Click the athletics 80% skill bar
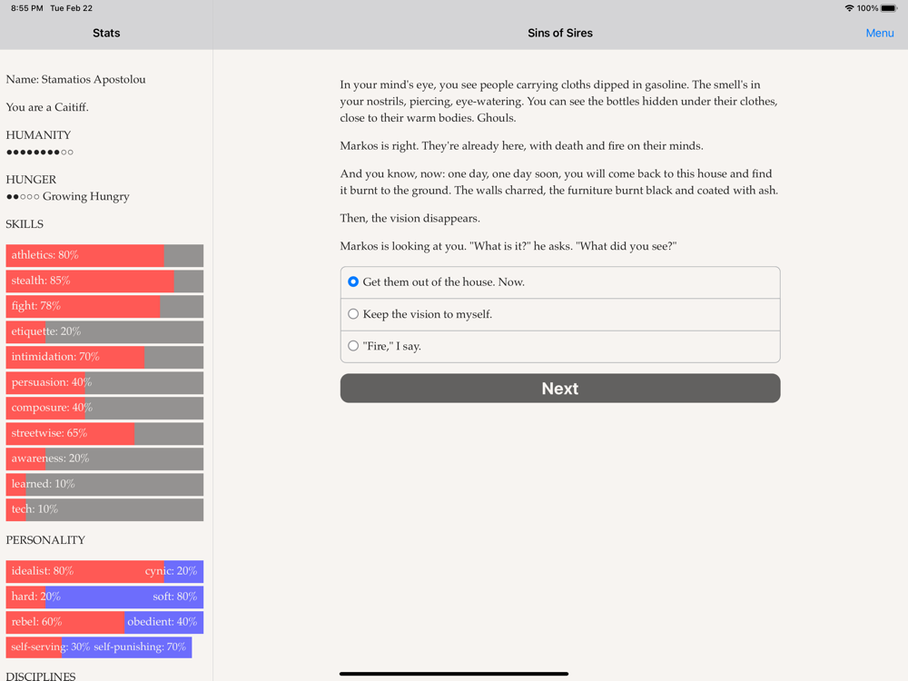908x681 pixels. 104,255
